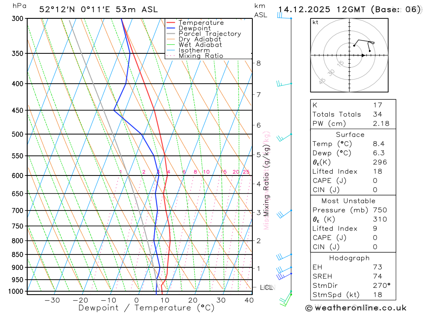Click the wind barb at the 400 hPa level

tap(284, 84)
